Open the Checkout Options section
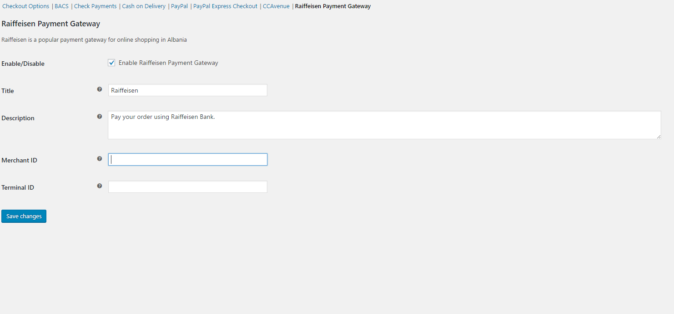Viewport: 674px width, 314px height. tap(26, 6)
